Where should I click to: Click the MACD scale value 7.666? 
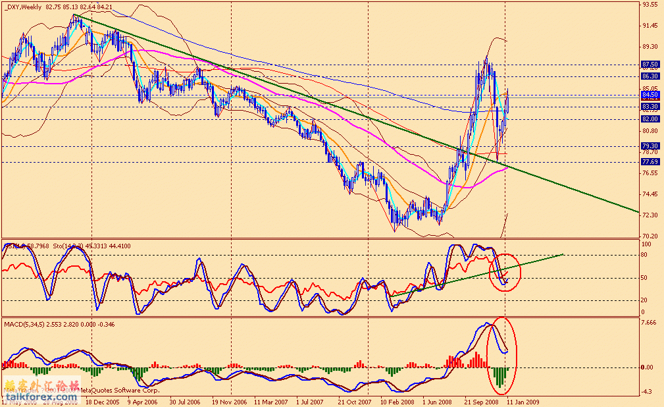pyautogui.click(x=649, y=323)
